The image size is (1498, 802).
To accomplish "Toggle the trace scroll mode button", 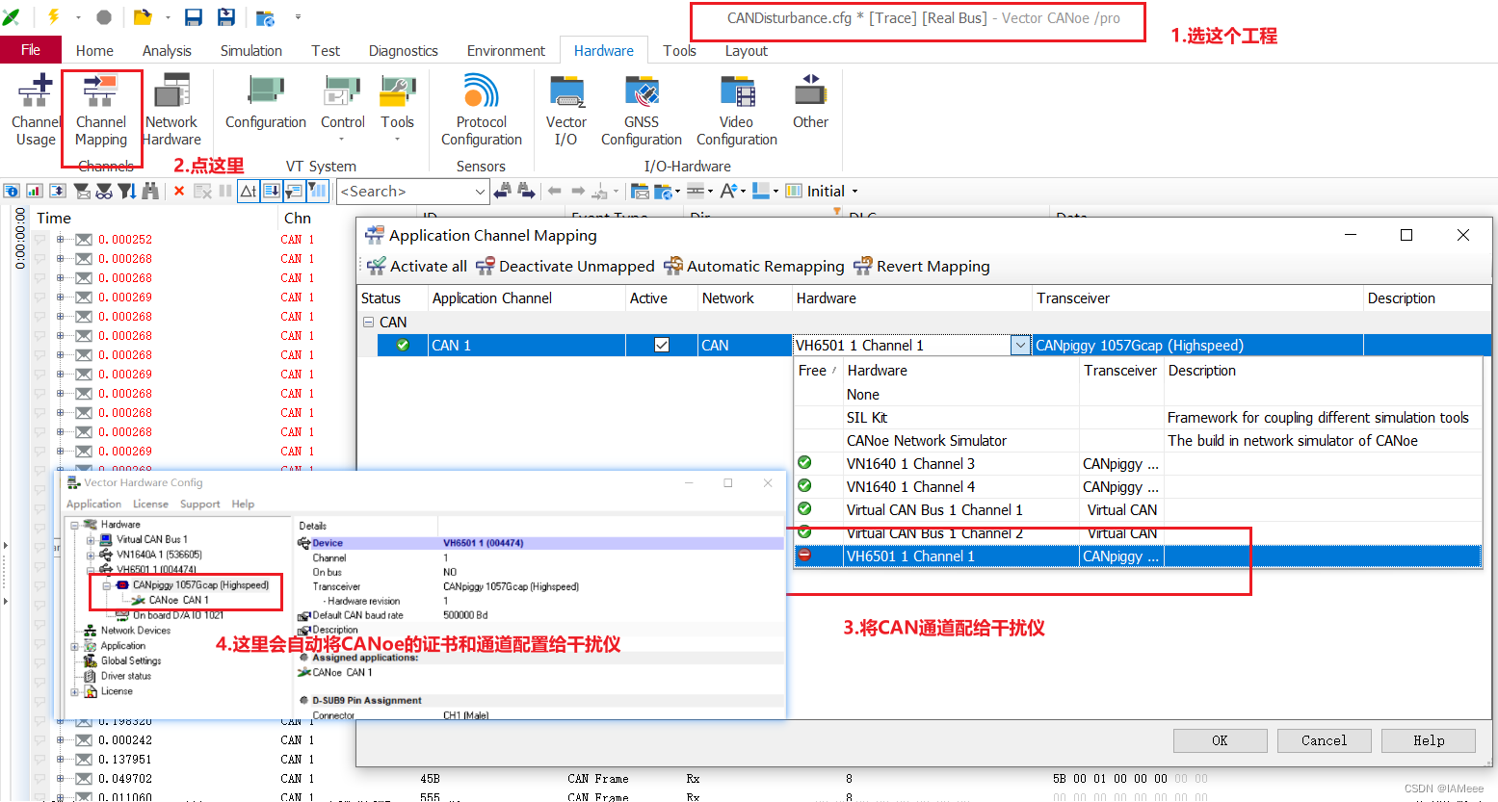I will click(272, 191).
